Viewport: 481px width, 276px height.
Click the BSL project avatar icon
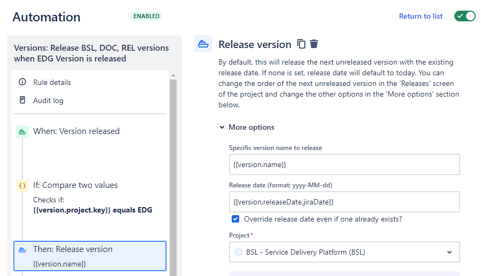point(238,252)
